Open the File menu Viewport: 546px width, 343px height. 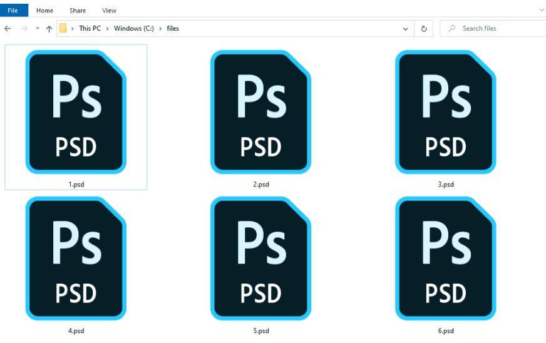[x=13, y=11]
